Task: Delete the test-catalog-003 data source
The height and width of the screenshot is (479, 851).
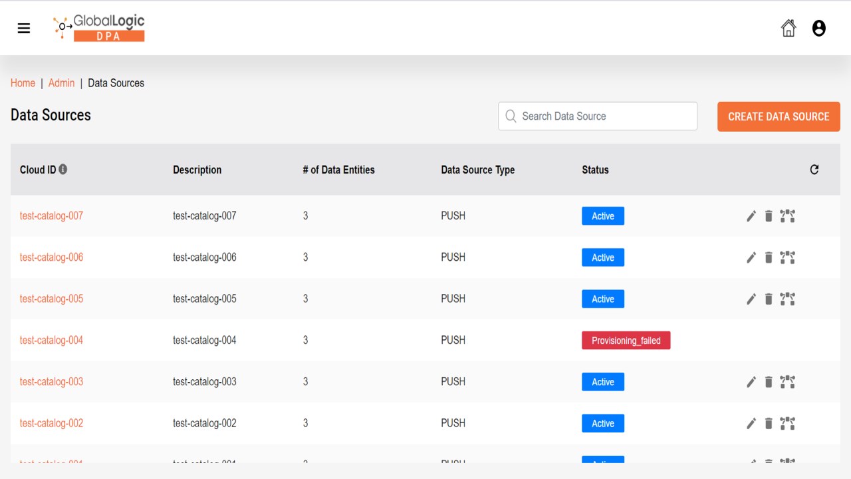Action: (769, 382)
